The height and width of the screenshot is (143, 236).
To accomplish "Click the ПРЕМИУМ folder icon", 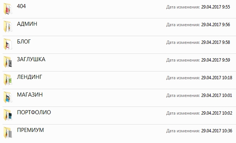I will point(7,133).
